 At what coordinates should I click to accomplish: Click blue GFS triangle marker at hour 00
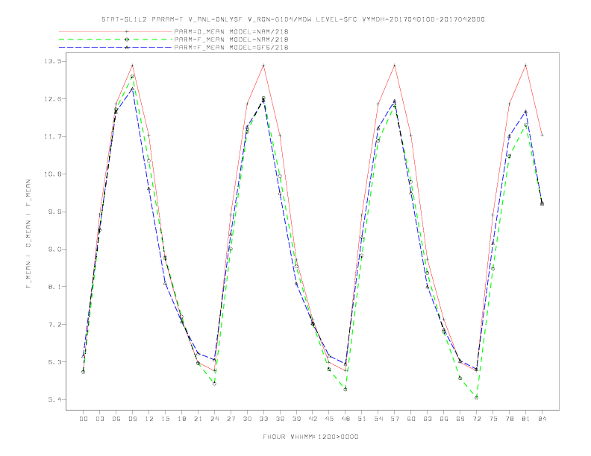(84, 356)
